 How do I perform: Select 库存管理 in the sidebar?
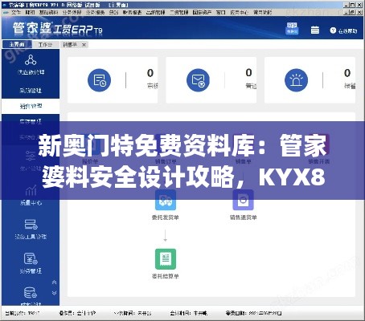click(x=31, y=121)
